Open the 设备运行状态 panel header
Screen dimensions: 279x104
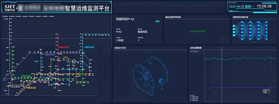120,48
